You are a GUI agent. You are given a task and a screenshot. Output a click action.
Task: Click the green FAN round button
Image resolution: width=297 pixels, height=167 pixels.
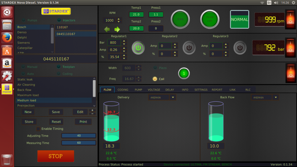tap(180, 19)
